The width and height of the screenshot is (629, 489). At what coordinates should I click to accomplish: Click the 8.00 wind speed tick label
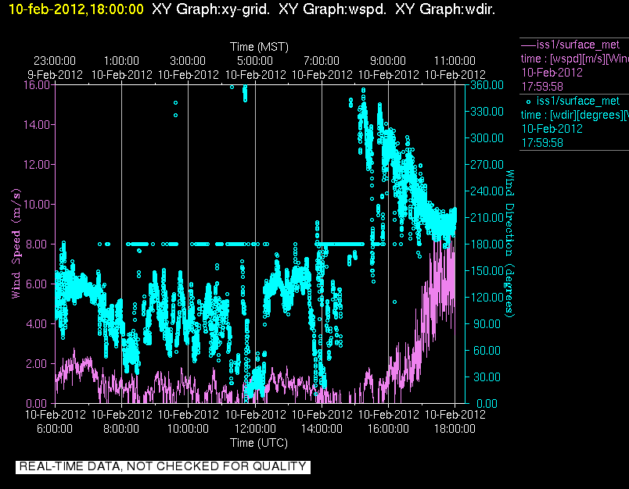click(39, 244)
